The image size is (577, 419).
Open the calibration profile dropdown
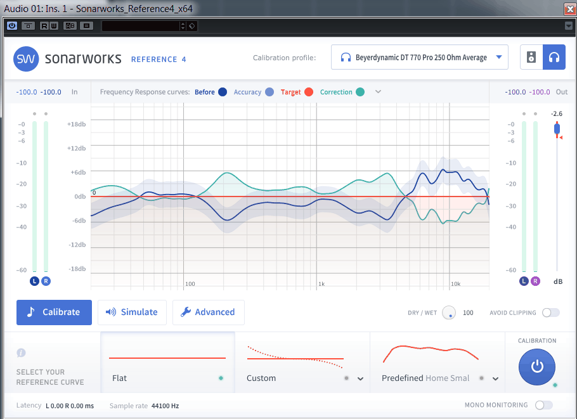click(x=420, y=57)
